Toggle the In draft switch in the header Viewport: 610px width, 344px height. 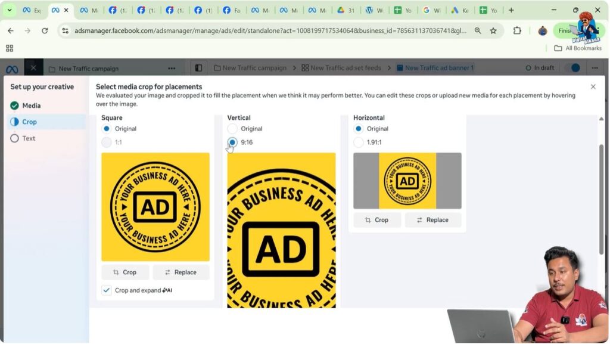pyautogui.click(x=572, y=67)
